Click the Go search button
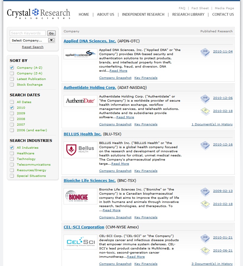 (51, 33)
